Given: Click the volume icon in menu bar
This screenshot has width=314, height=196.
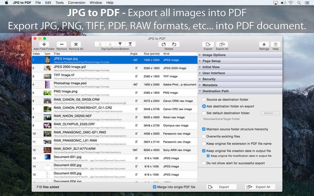Looking at the screenshot, I should (x=283, y=3).
